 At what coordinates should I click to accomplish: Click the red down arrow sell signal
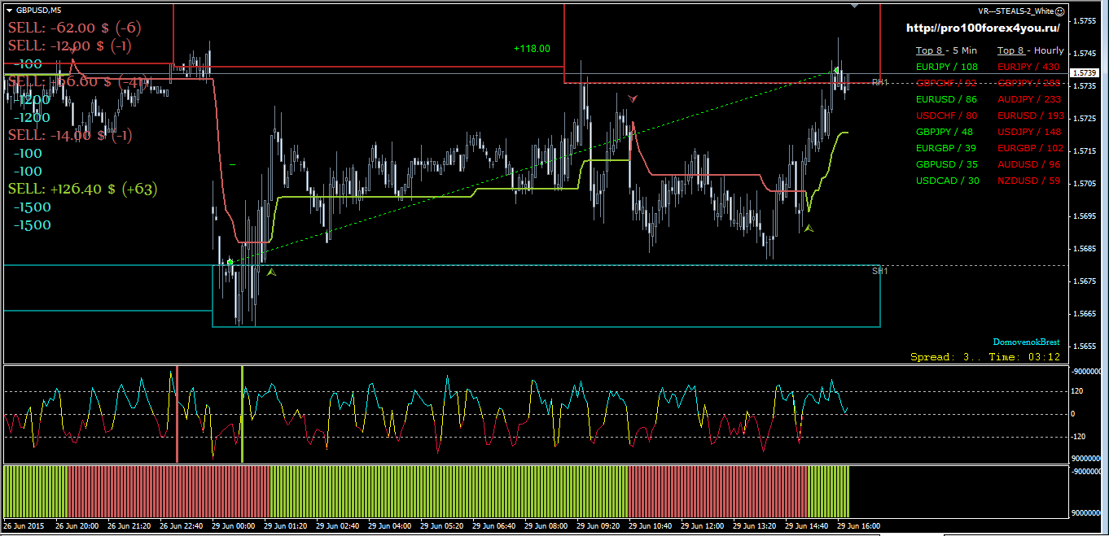point(633,98)
